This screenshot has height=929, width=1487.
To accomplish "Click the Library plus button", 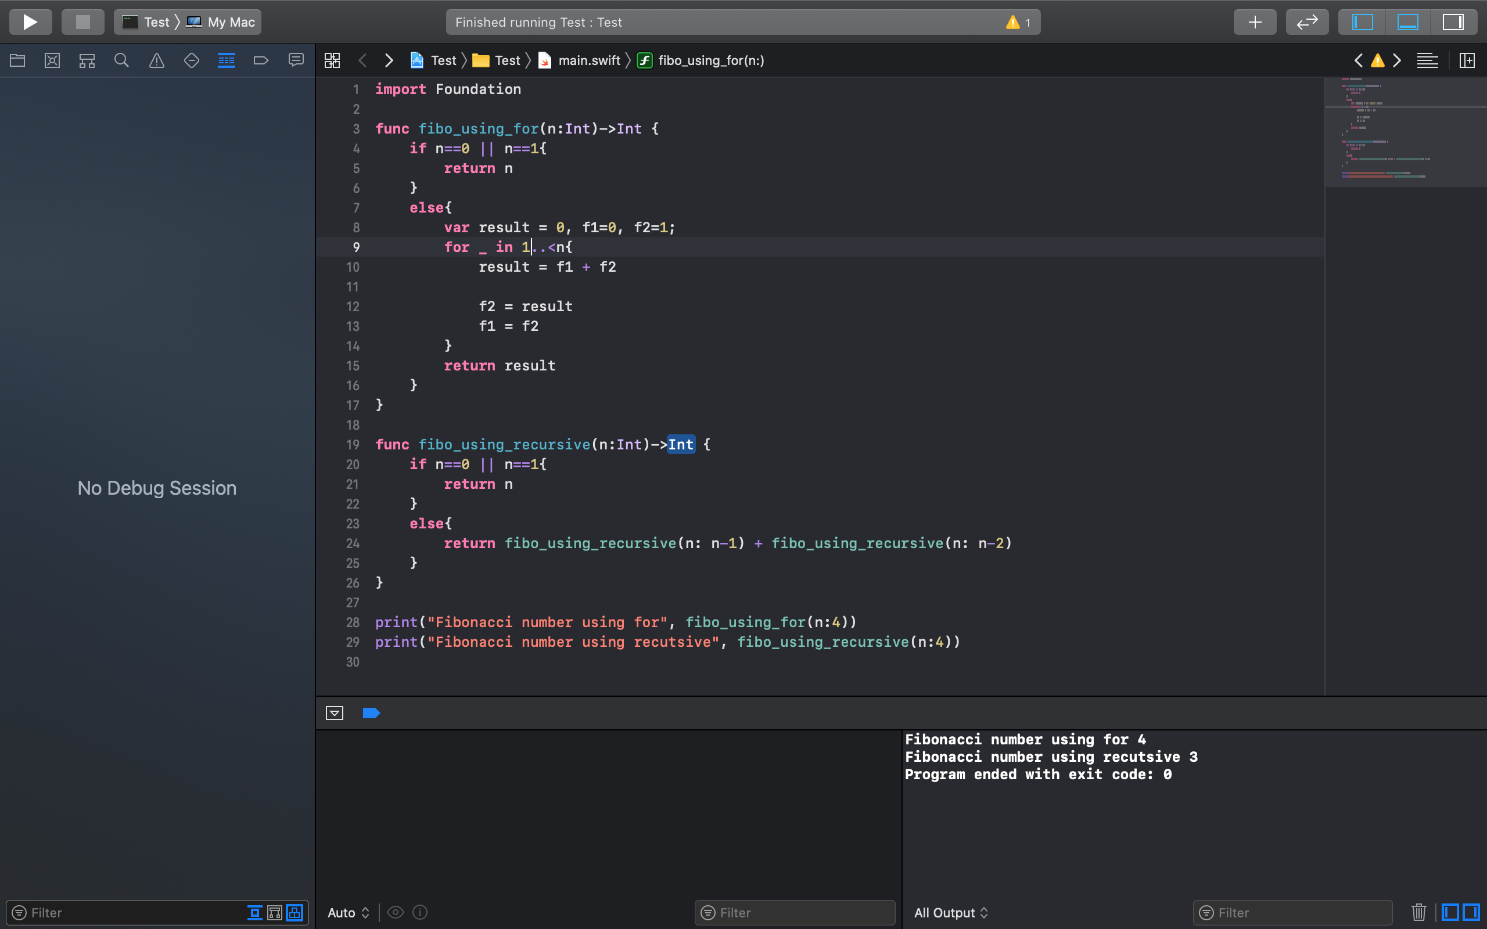I will tap(1255, 22).
